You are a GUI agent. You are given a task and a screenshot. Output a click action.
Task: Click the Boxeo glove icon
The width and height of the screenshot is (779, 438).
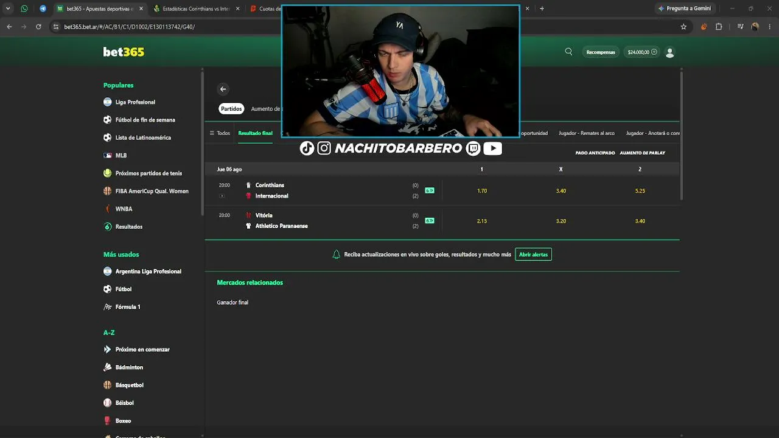click(x=108, y=421)
